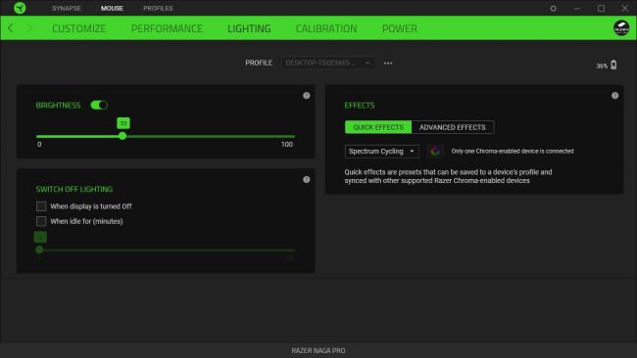Image resolution: width=637 pixels, height=358 pixels.
Task: Close the Razer Synapse window
Action: click(625, 8)
